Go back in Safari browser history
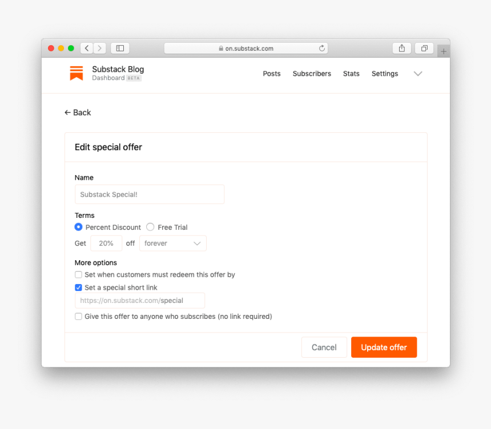The image size is (491, 429). point(86,48)
